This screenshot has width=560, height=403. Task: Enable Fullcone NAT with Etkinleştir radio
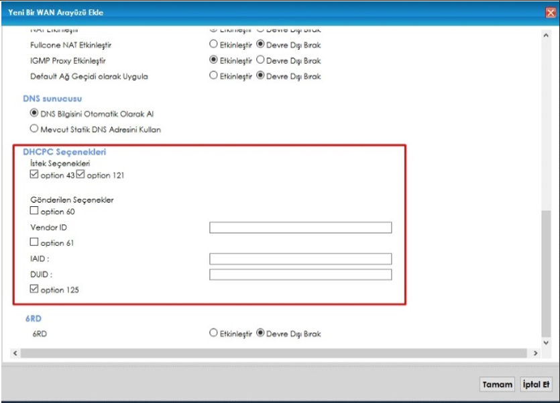[x=213, y=44]
